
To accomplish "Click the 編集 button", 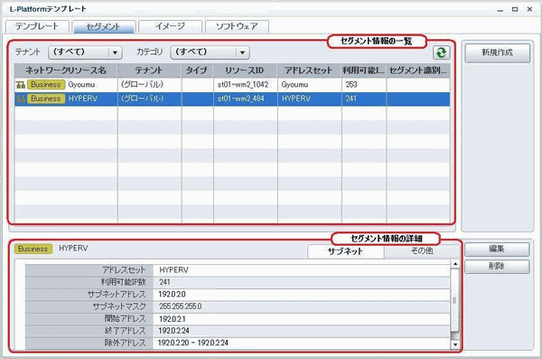I will click(497, 249).
